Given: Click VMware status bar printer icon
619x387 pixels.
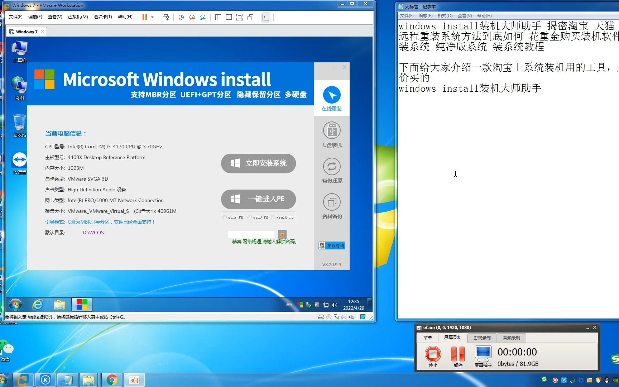Looking at the screenshot, I should tap(344, 317).
